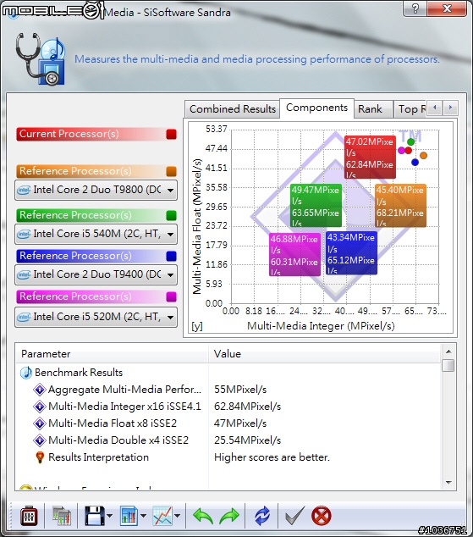Click the green 49.47MPixel/s chart label

[316, 206]
